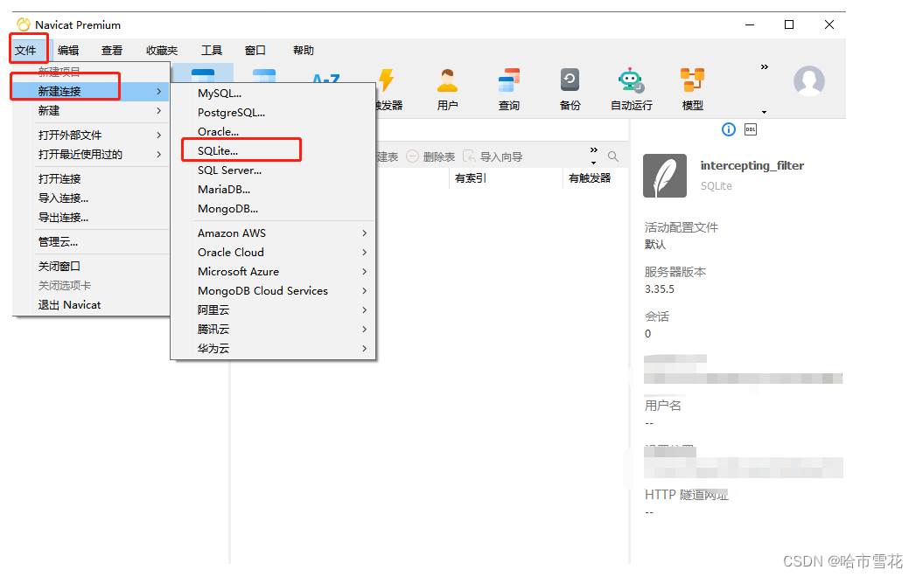Open the 查看 menu
Viewport: 916px width, 577px height.
point(112,50)
